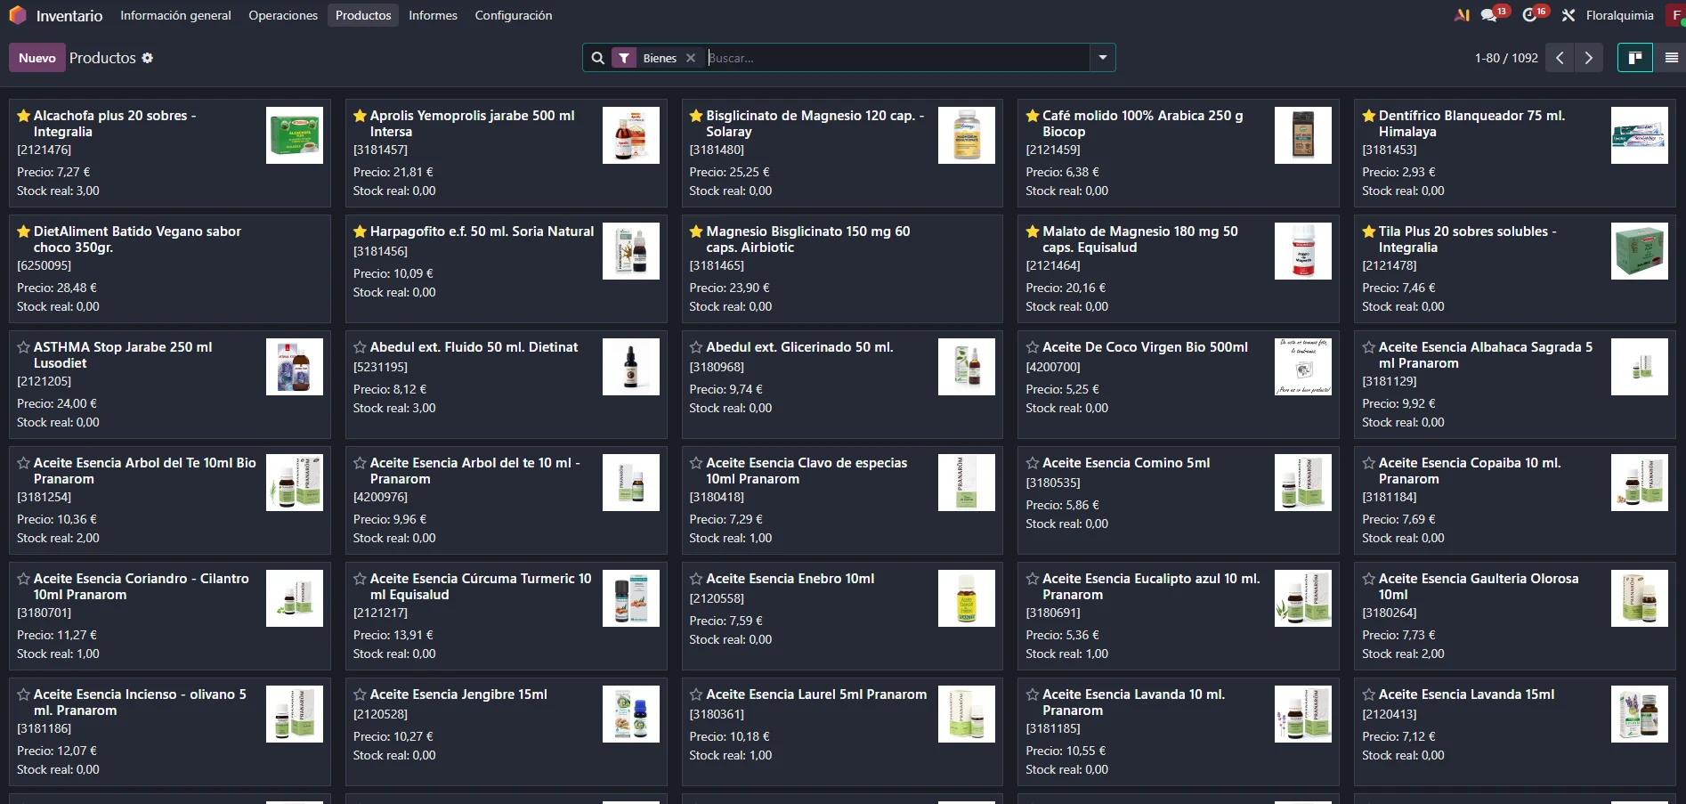Open Aceite Esencia Comino 5ml card
The width and height of the screenshot is (1686, 804).
click(x=1178, y=500)
